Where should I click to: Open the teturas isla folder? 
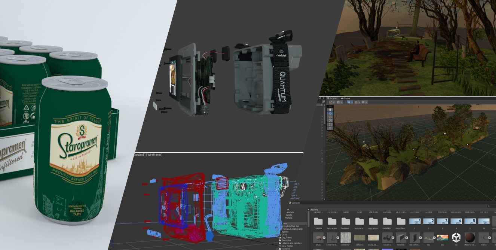coord(332,222)
